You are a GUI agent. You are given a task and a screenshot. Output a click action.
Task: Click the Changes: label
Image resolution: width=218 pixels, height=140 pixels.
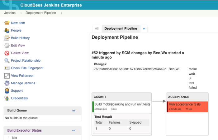[100, 64]
